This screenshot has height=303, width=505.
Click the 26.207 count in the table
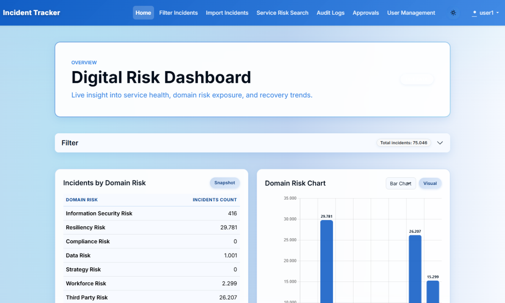tap(228, 297)
